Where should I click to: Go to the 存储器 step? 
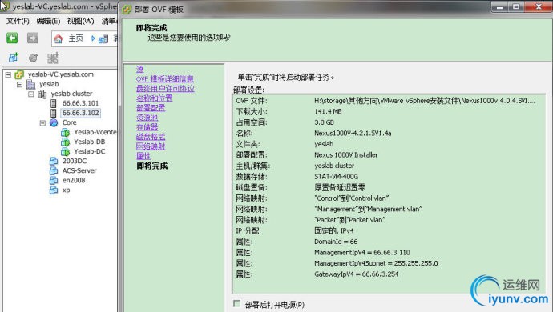tap(147, 127)
